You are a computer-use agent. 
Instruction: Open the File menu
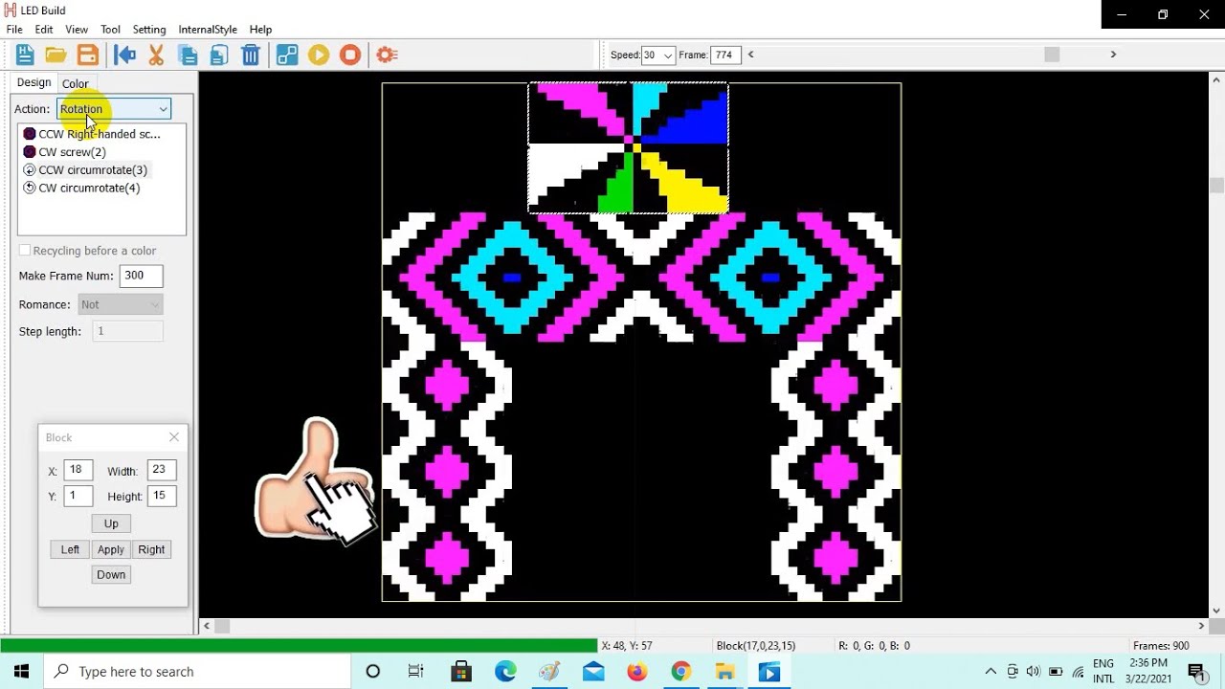(x=14, y=30)
